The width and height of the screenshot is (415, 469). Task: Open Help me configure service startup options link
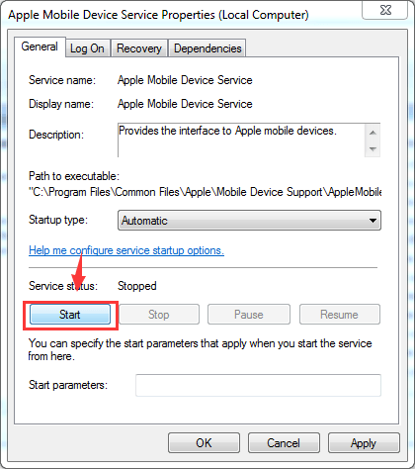point(126,250)
